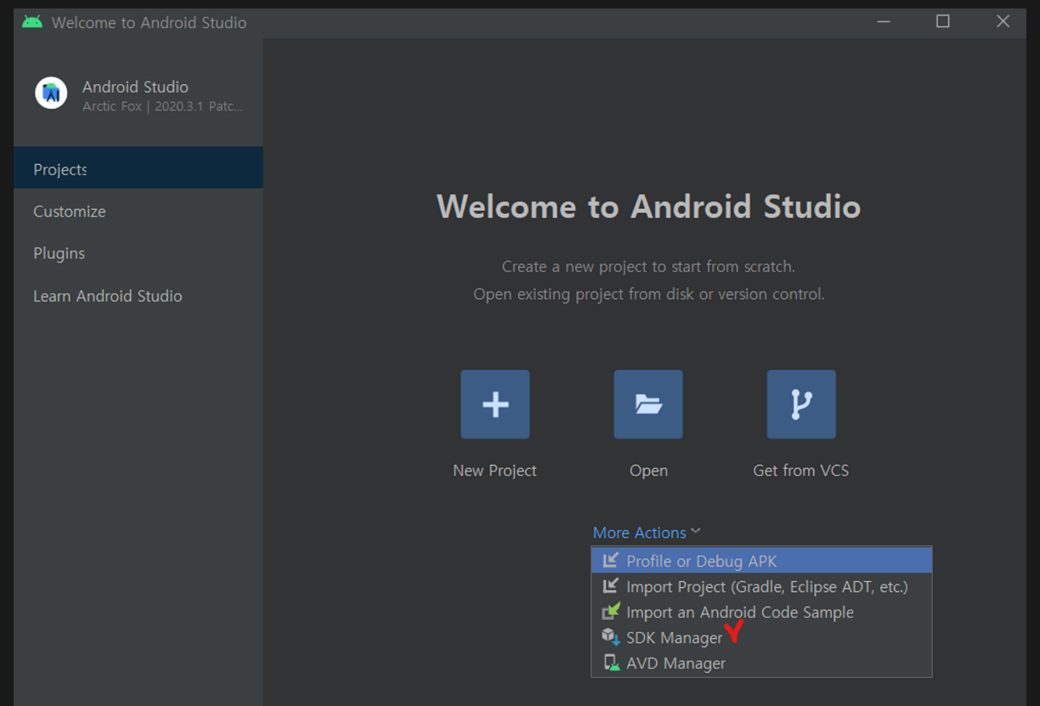Click the green Android icon in title bar
The image size is (1040, 706).
click(32, 22)
